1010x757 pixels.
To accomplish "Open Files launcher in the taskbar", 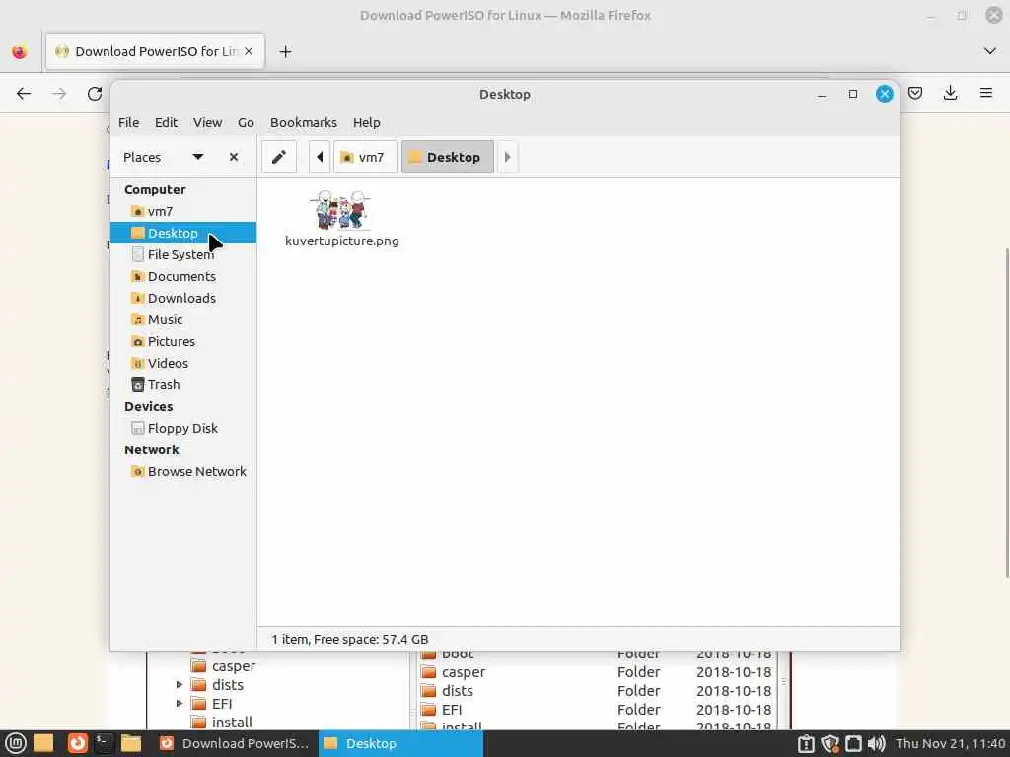I will click(131, 743).
